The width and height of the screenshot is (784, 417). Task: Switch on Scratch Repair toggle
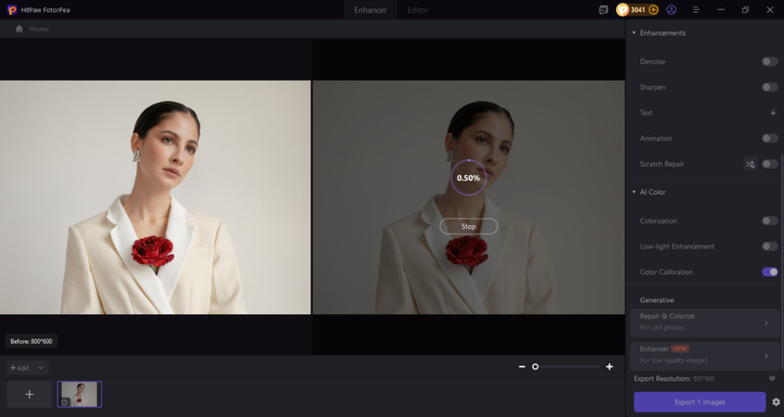pyautogui.click(x=769, y=164)
